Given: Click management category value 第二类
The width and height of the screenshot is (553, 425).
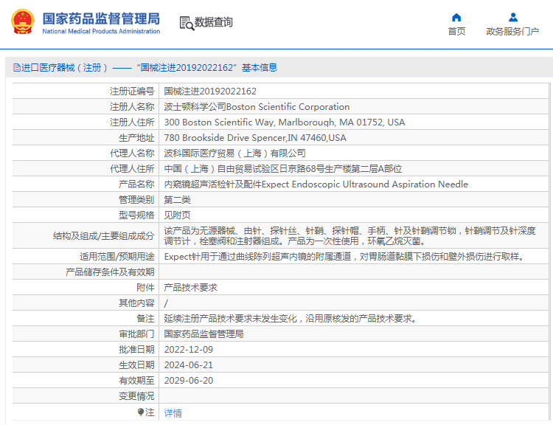Looking at the screenshot, I should (x=178, y=200).
